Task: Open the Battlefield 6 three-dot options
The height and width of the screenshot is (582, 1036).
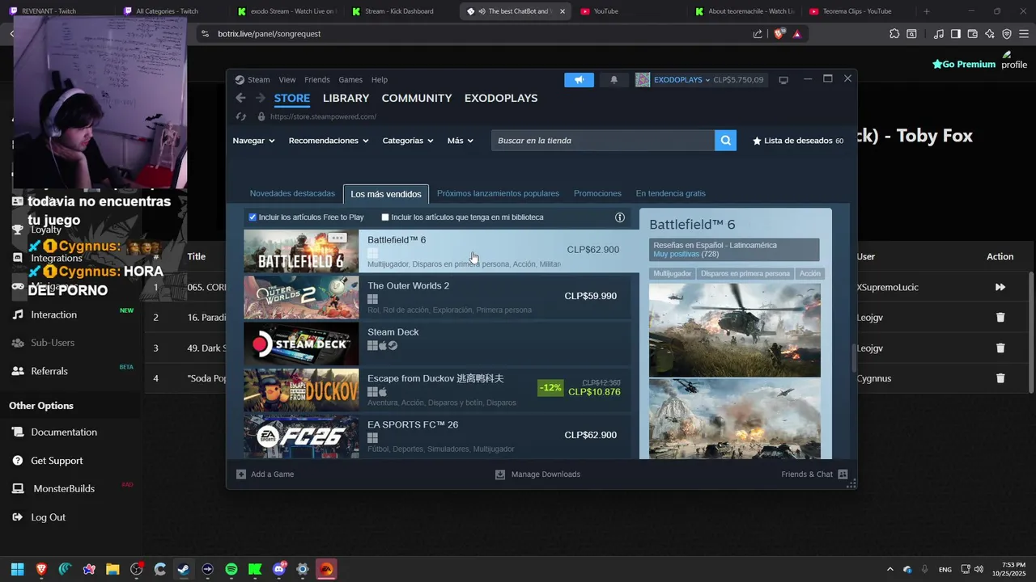Action: pos(338,238)
